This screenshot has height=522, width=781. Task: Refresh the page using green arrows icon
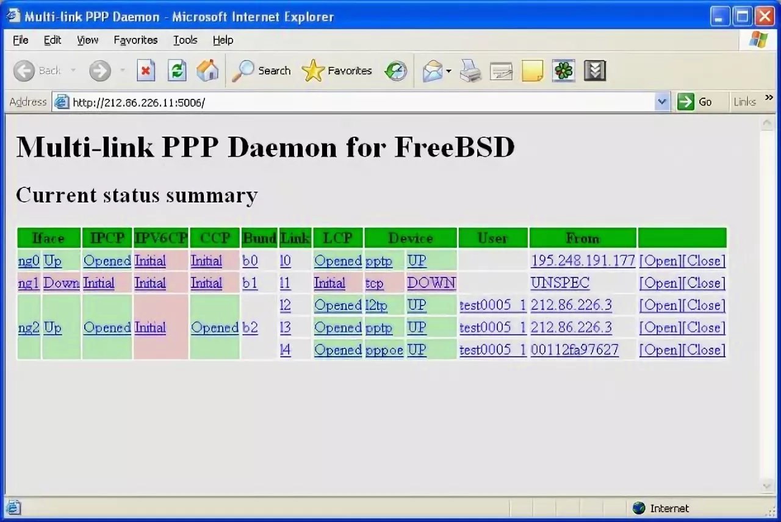click(177, 71)
